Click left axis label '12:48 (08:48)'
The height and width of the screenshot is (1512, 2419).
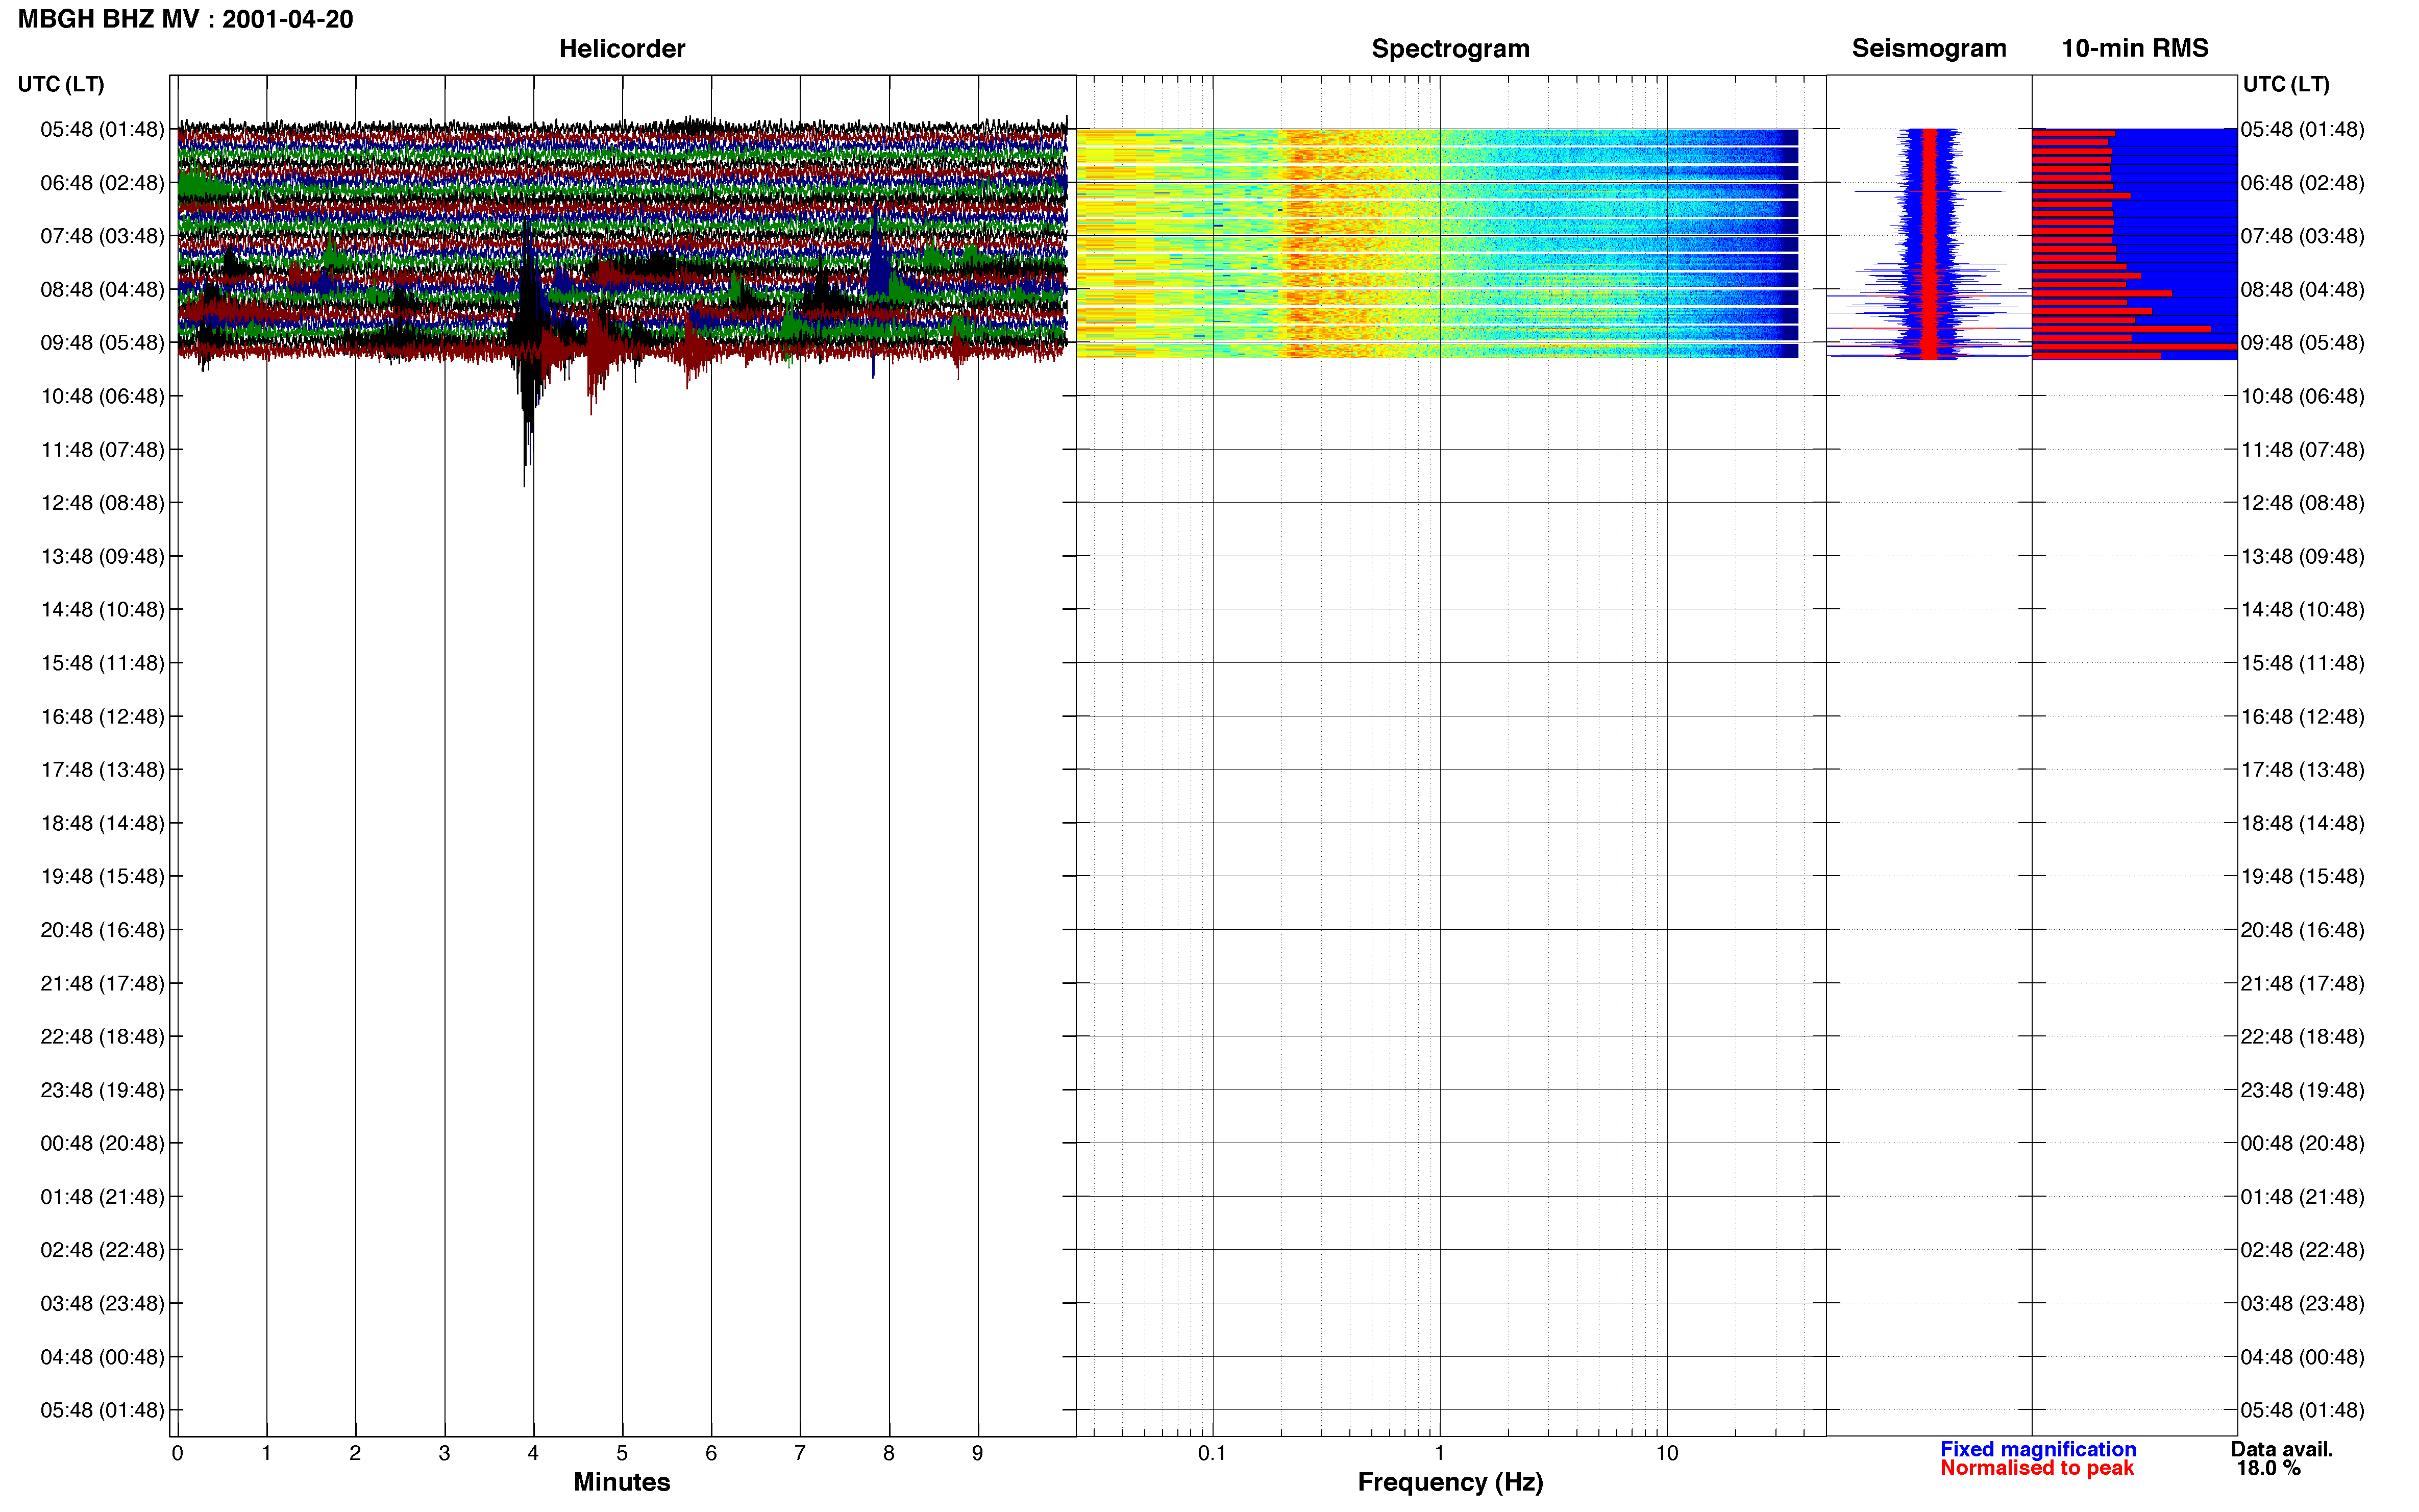pyautogui.click(x=102, y=503)
